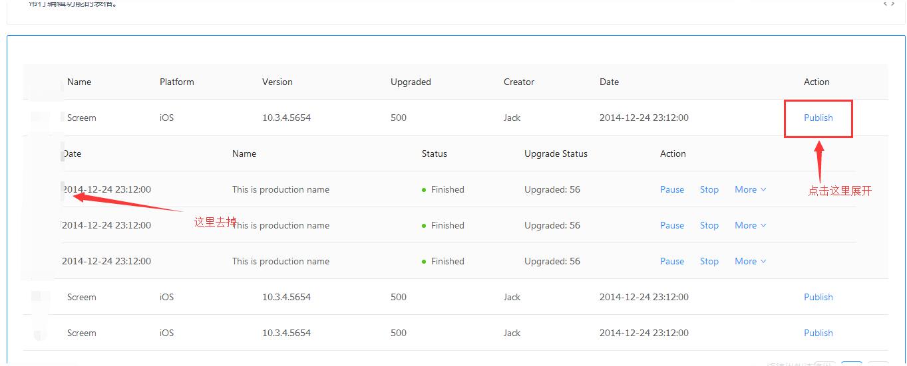Select production name text in second nested row
Image resolution: width=907 pixels, height=366 pixels.
tap(280, 225)
